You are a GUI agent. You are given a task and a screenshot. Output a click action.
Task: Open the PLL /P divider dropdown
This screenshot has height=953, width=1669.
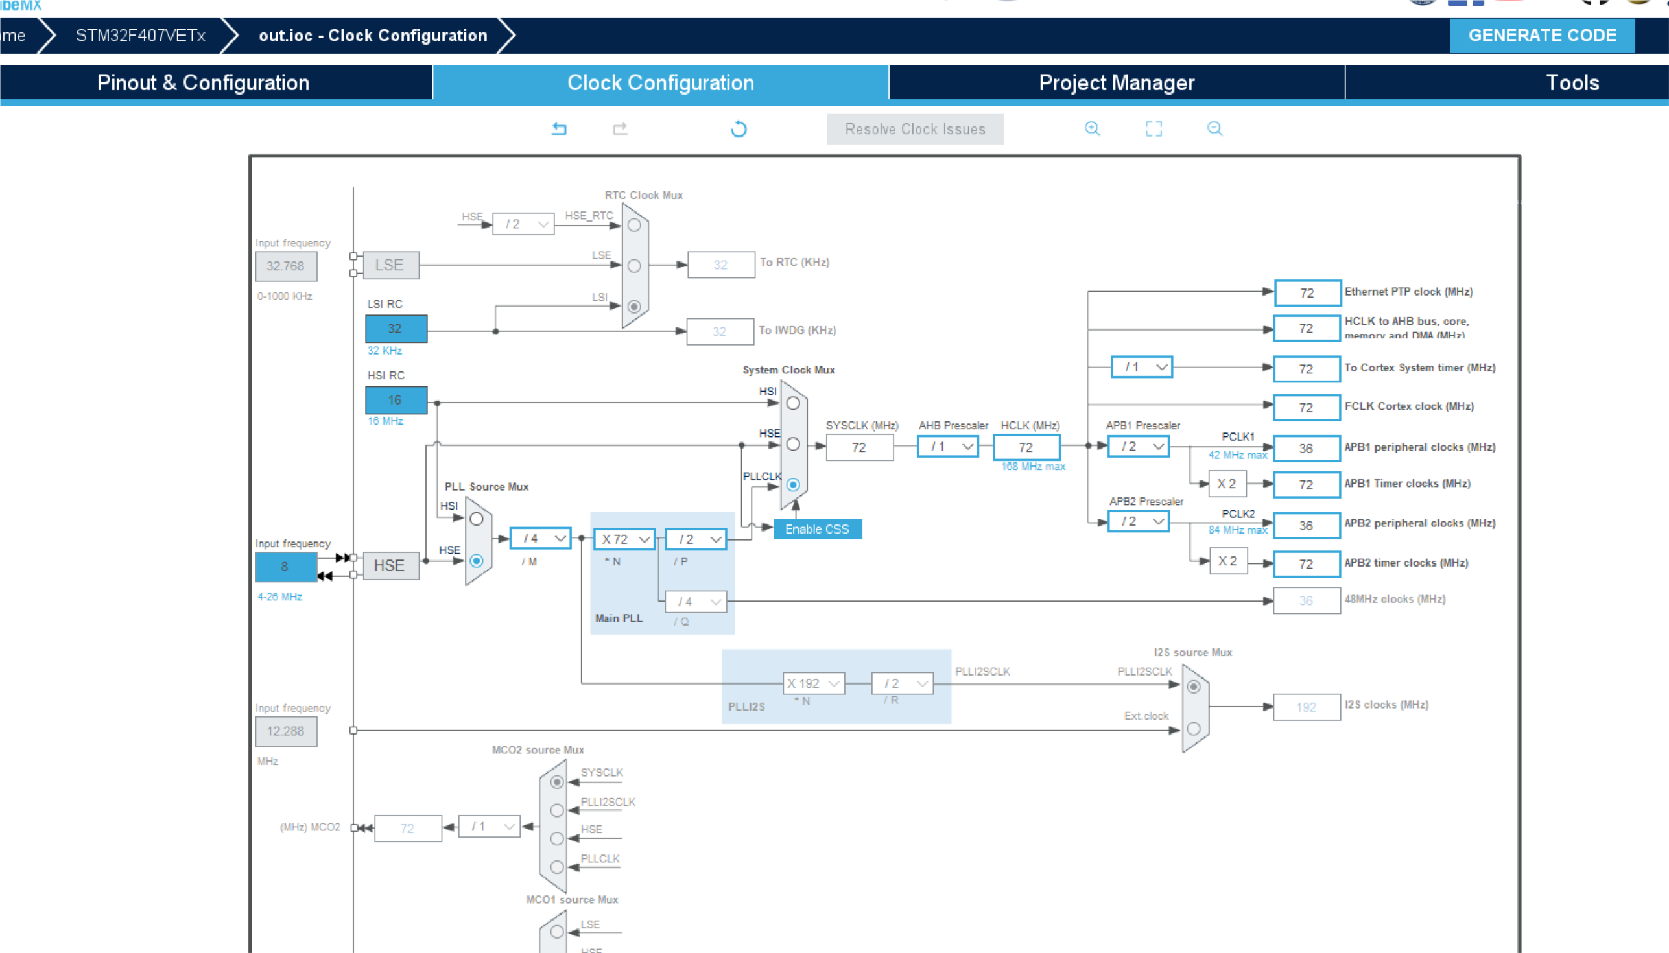click(x=696, y=539)
